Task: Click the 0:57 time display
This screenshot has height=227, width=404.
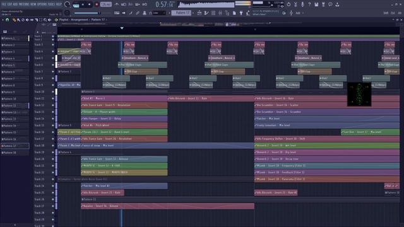Action: pyautogui.click(x=165, y=4)
